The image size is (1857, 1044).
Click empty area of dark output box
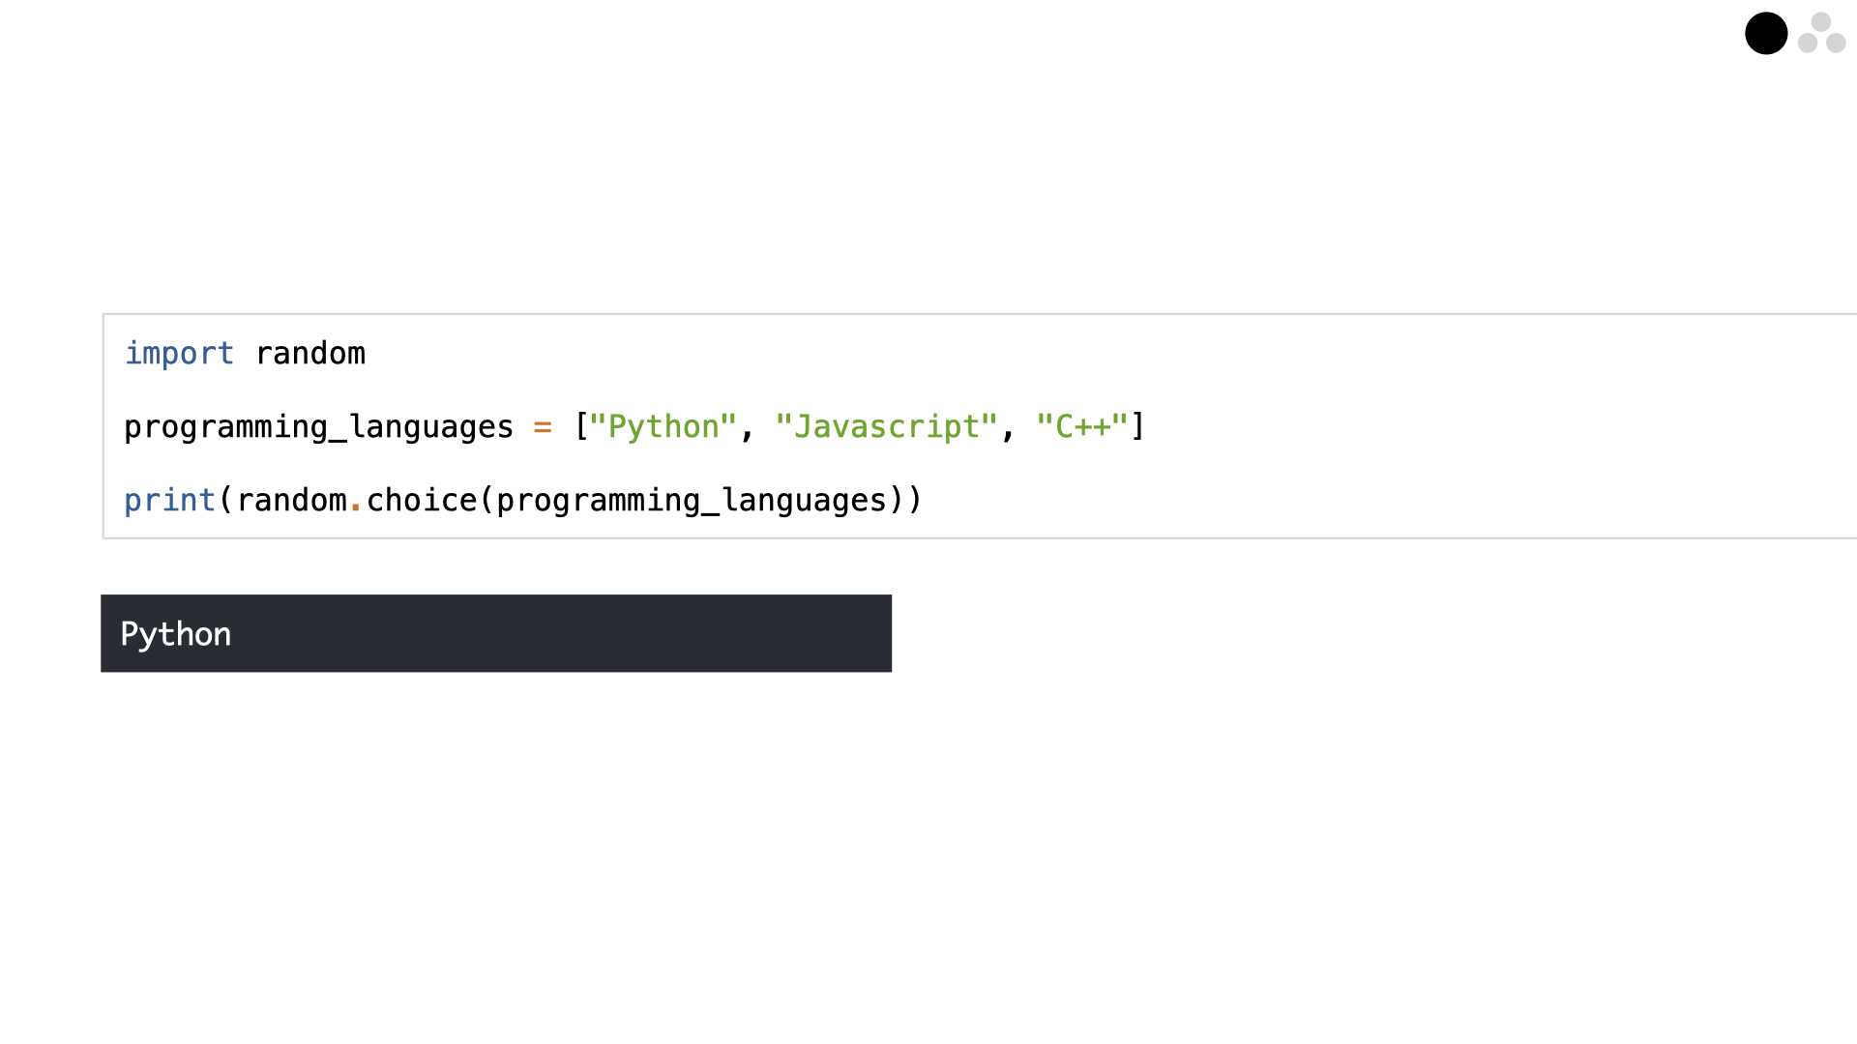coord(580,634)
